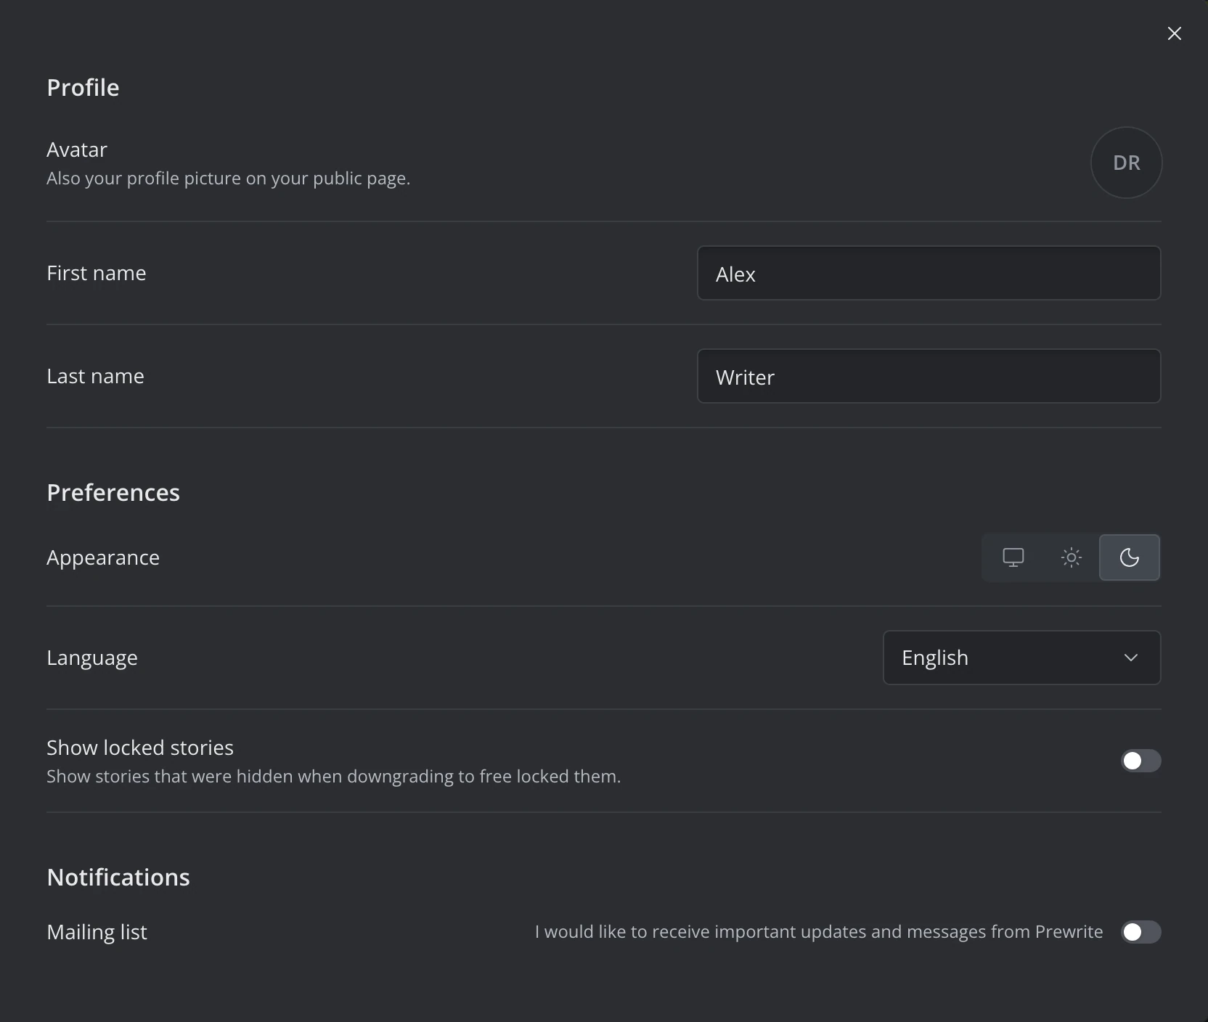Edit the First name field

[929, 273]
